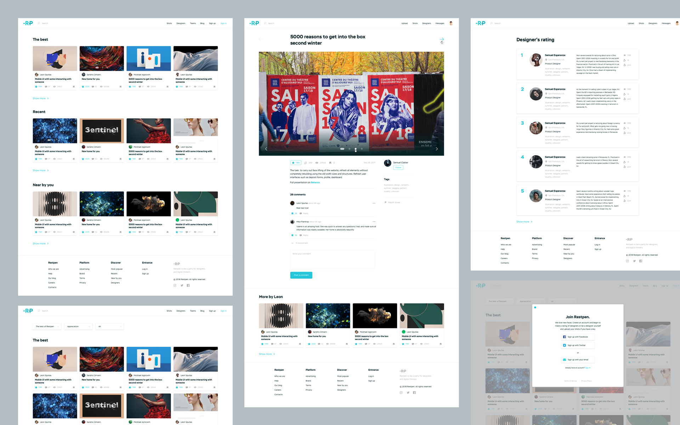
Task: Open Teams in the top-left page navbar
Action: [x=193, y=23]
